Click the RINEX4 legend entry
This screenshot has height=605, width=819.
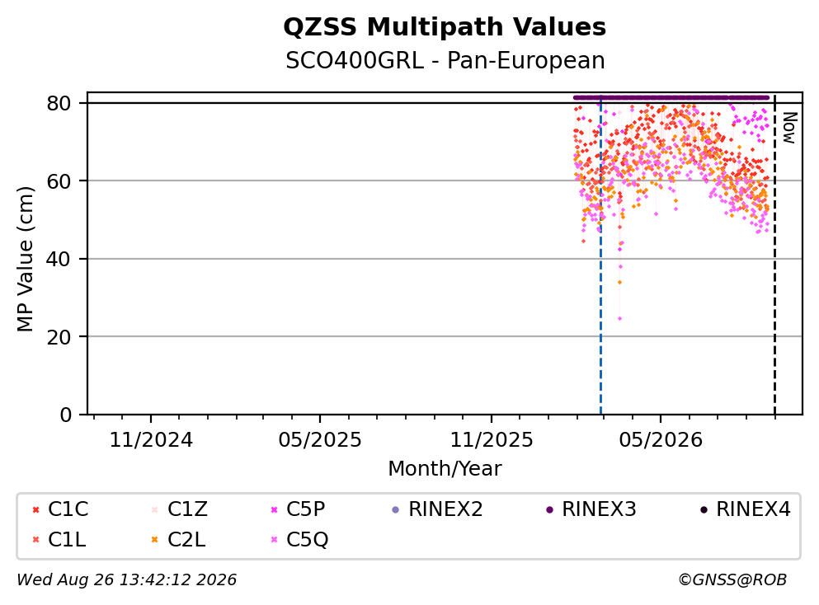(745, 509)
